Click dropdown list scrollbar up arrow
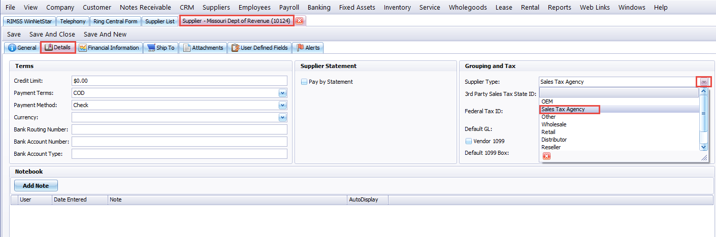The image size is (716, 237). point(703,91)
